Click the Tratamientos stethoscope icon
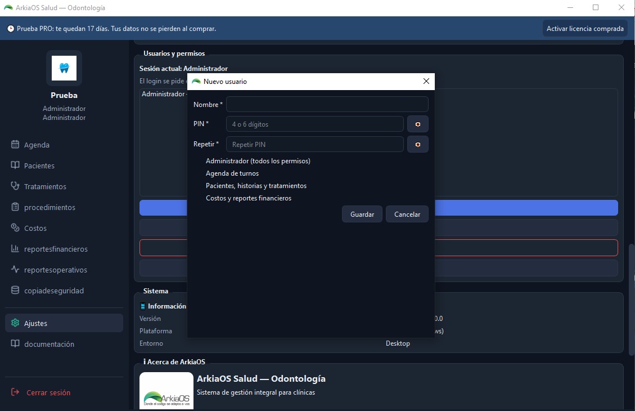The width and height of the screenshot is (635, 411). [x=15, y=186]
